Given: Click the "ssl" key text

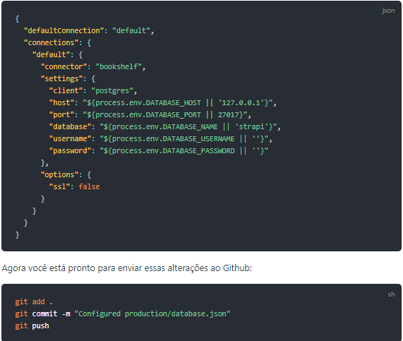Looking at the screenshot, I should (59, 186).
